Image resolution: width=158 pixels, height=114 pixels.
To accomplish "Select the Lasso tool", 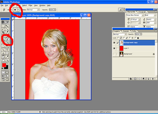I will pos(3,29).
